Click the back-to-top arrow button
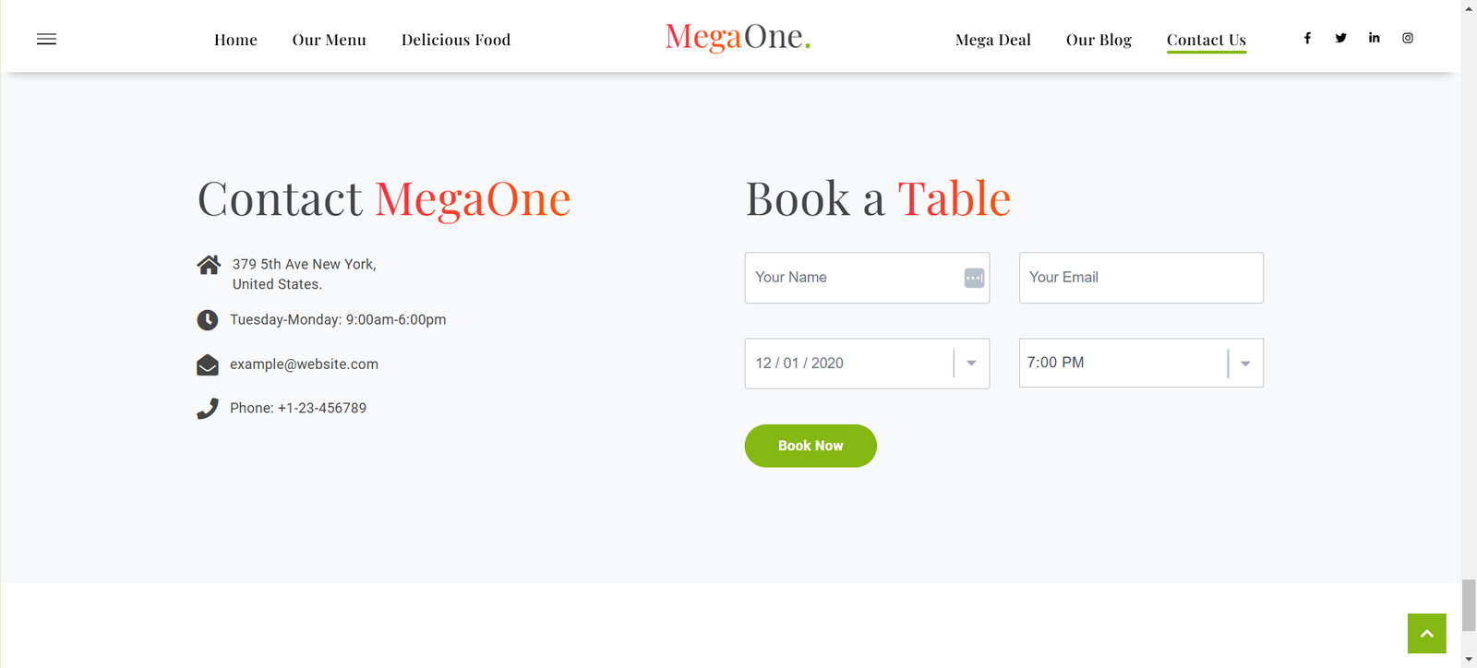The image size is (1477, 668). [x=1426, y=633]
